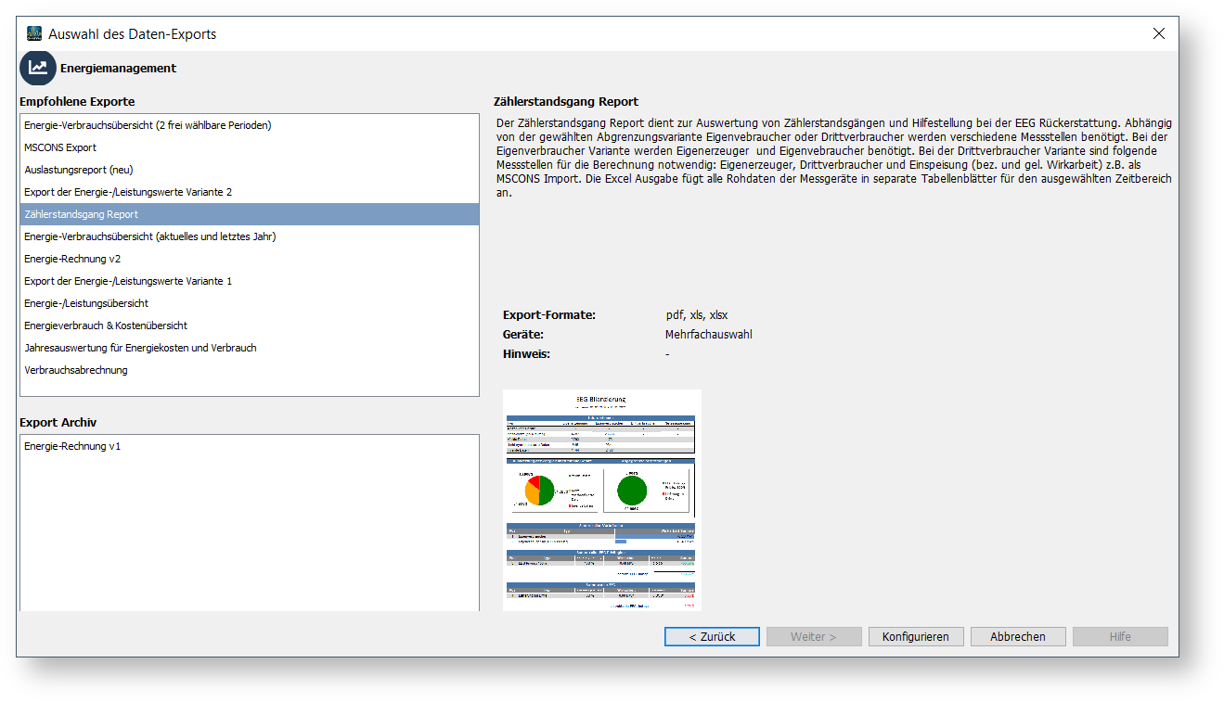Select Energie-/Leistungsübersicht in the list

[x=86, y=303]
